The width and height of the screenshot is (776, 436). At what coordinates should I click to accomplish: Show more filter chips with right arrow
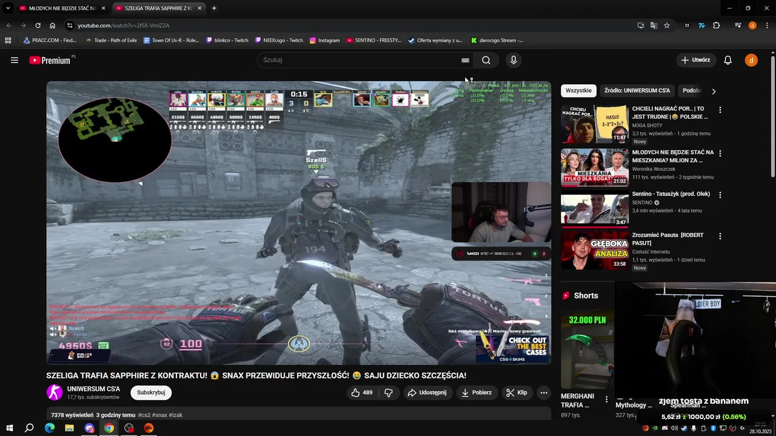(714, 91)
